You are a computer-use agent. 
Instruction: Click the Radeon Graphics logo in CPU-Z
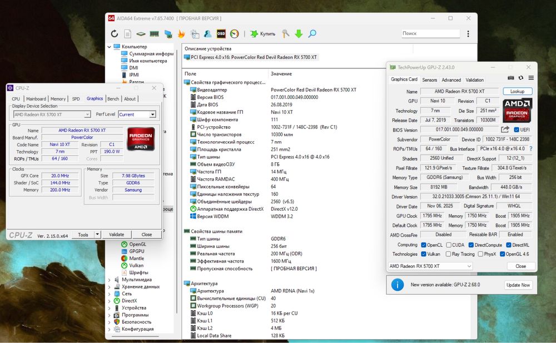pyautogui.click(x=141, y=139)
